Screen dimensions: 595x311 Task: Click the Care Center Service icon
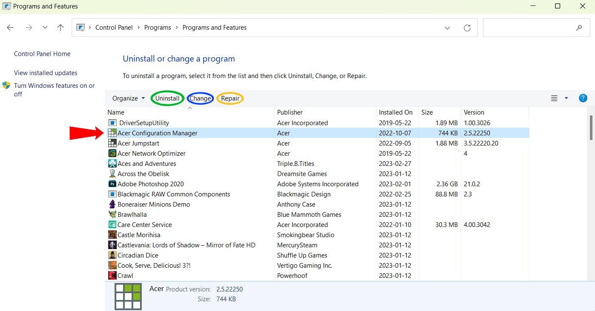112,225
